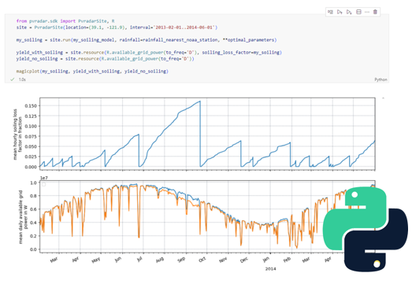The image size is (412, 284).
Task: Select the soiling loss factor chart
Action: tap(207, 134)
